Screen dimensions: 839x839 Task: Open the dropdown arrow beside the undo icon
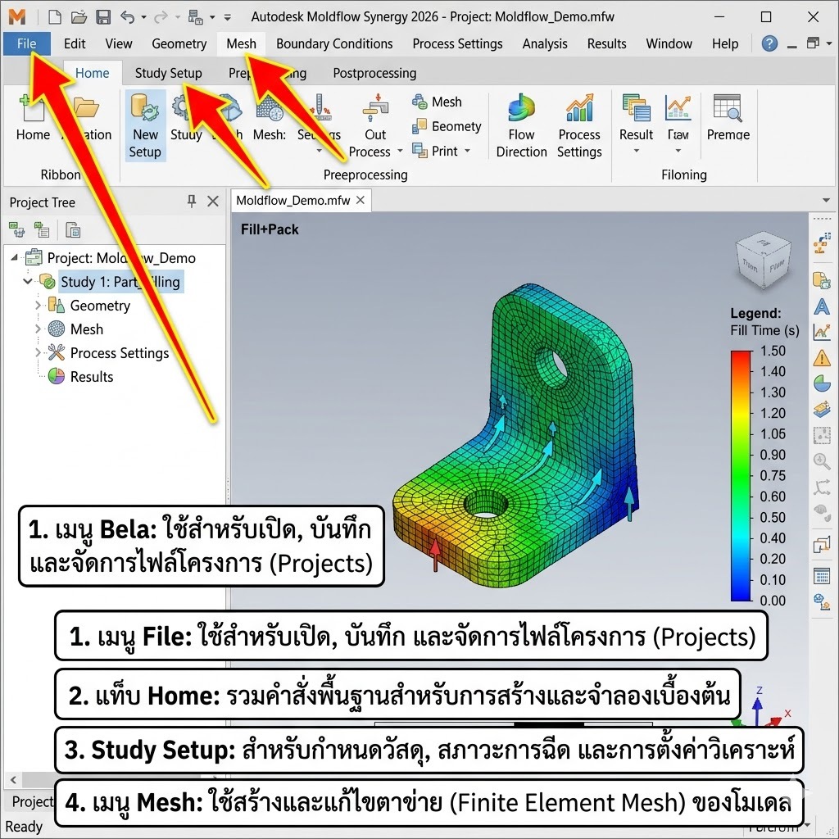coord(143,18)
